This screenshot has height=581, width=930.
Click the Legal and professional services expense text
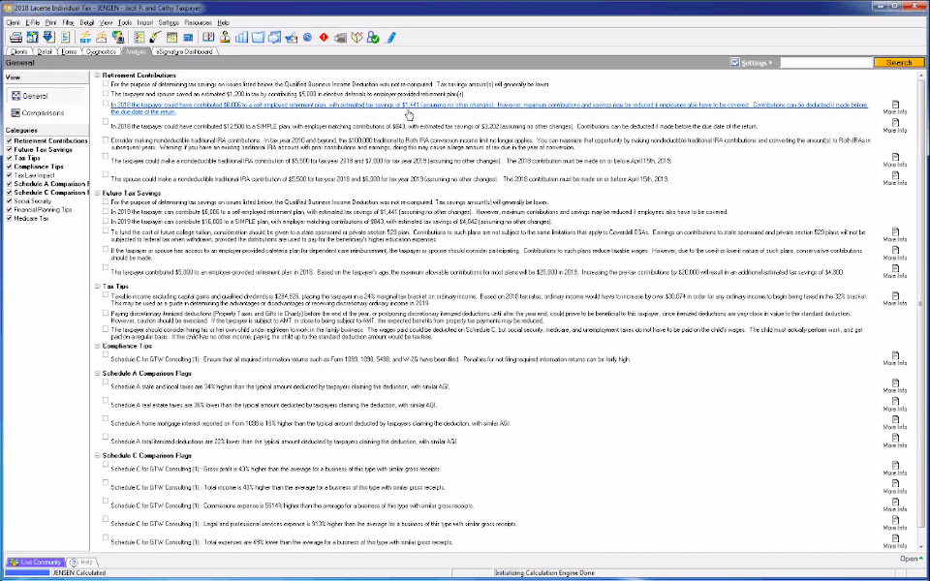pos(314,524)
